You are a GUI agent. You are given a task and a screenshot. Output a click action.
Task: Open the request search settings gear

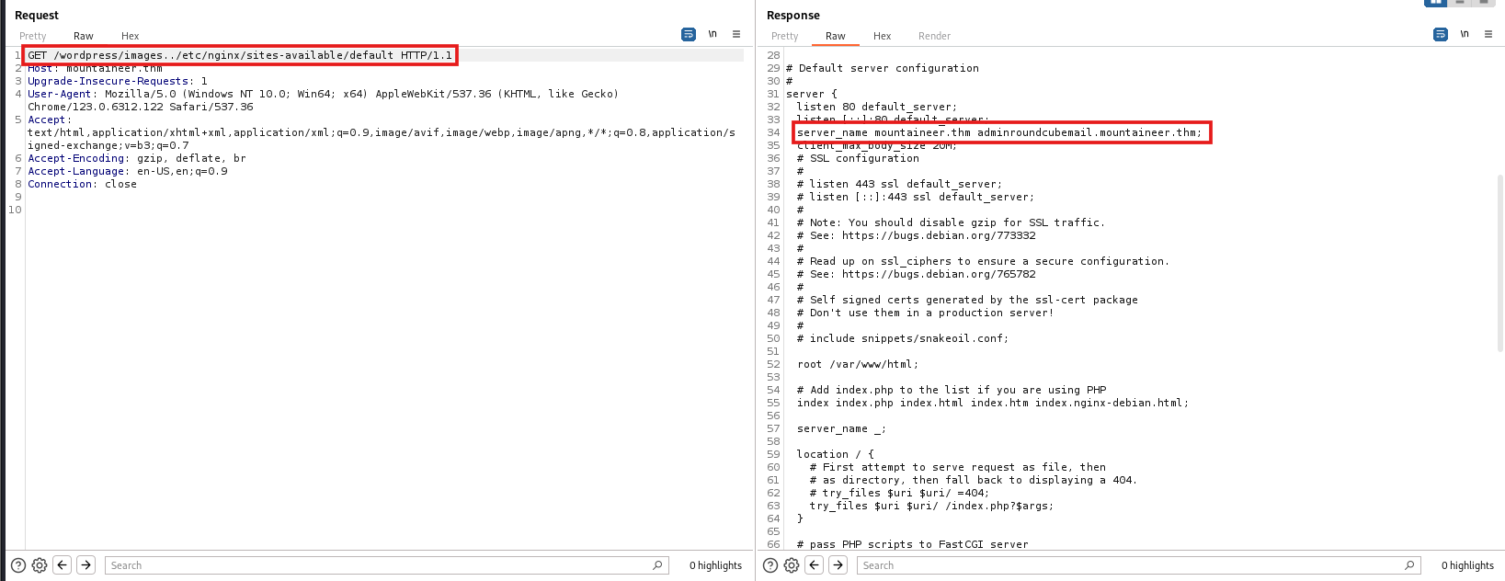click(x=40, y=565)
